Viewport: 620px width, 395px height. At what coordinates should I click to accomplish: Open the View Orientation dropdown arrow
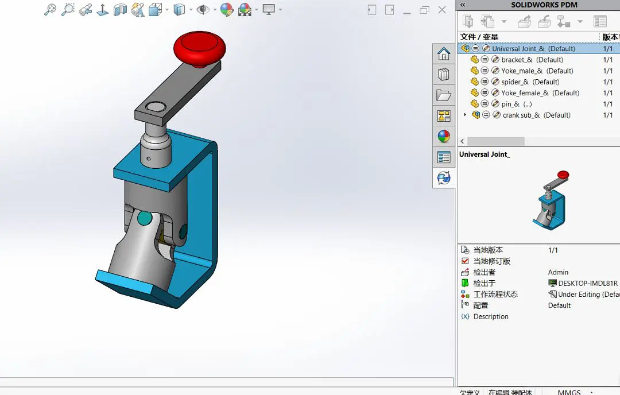[167, 10]
